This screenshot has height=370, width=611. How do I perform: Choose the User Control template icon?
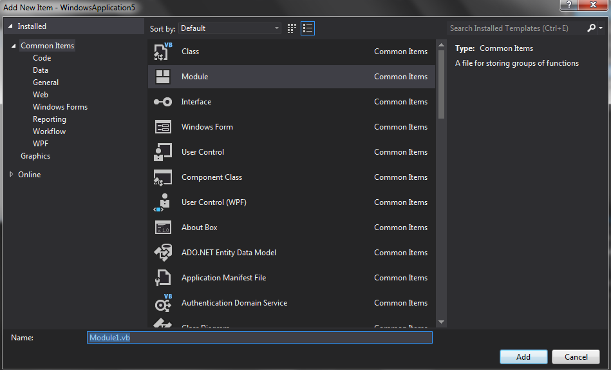pyautogui.click(x=162, y=152)
